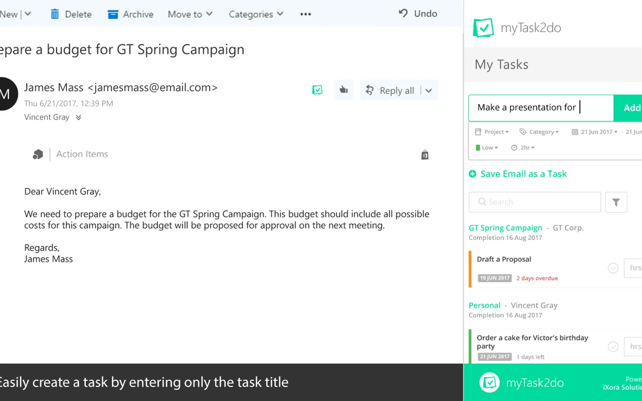Click the Undo button
This screenshot has width=642, height=401.
pos(418,14)
